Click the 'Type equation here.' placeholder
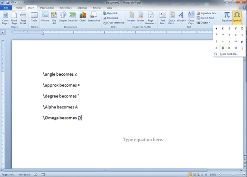Viewport: 247px width, 177px height. click(x=143, y=139)
